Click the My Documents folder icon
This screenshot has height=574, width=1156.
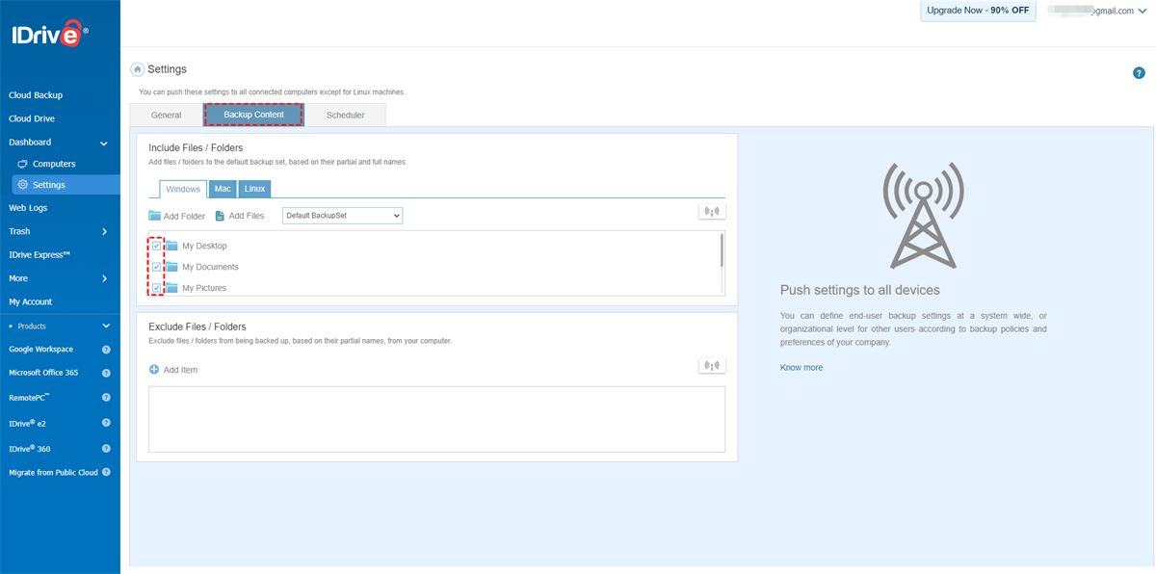(x=171, y=267)
